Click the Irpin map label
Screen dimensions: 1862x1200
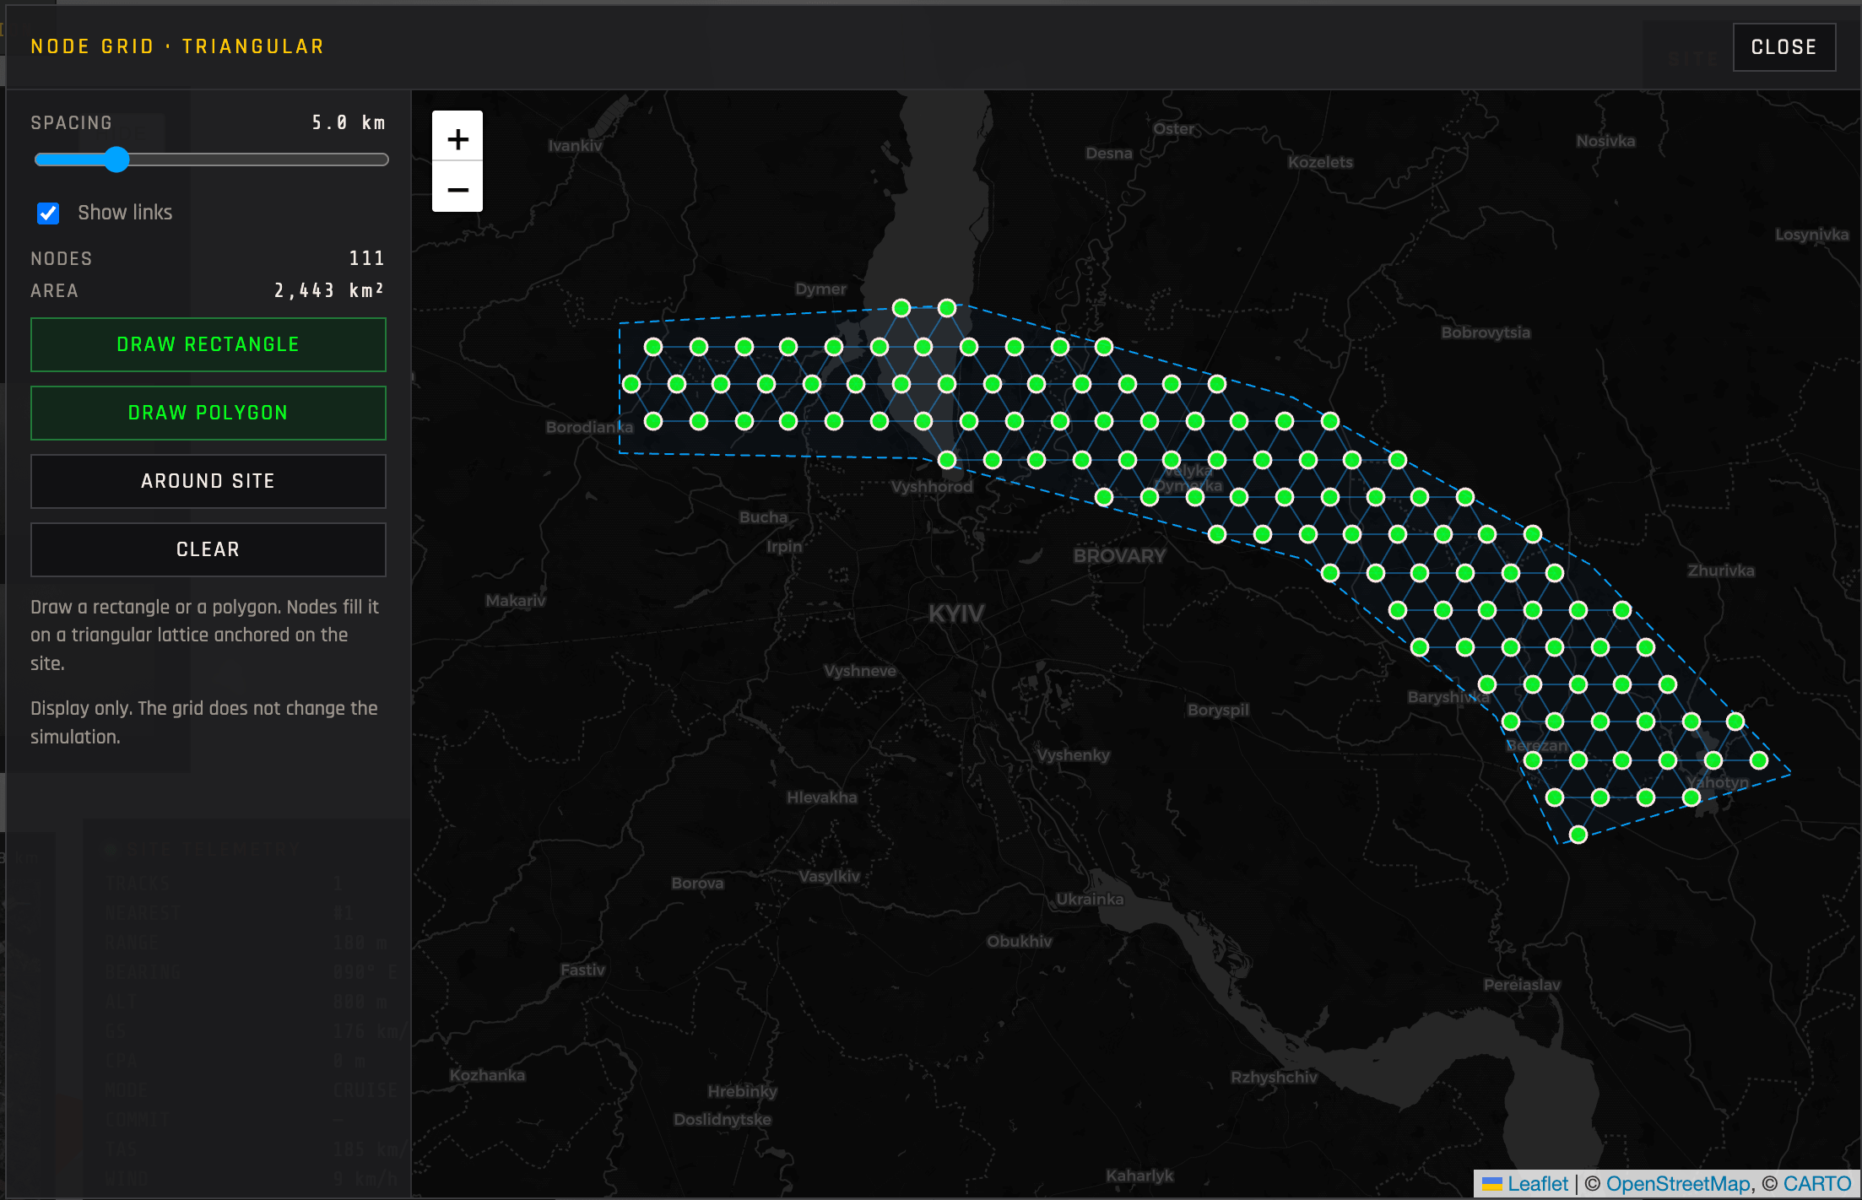(784, 546)
